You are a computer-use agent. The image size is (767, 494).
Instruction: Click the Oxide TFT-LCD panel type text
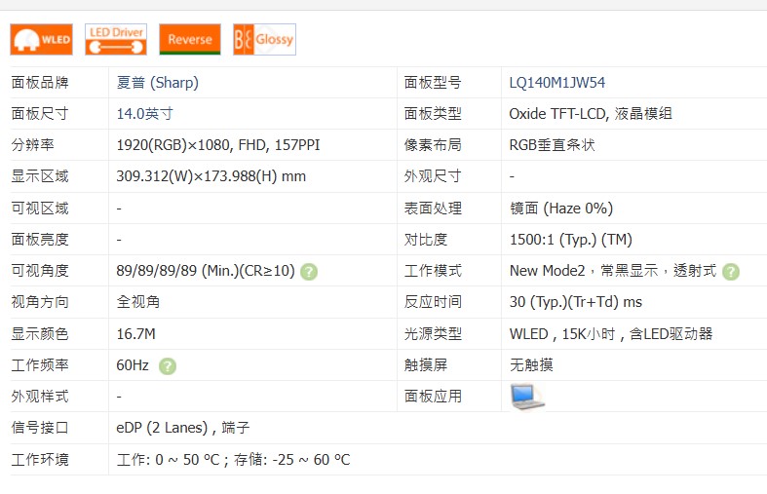pyautogui.click(x=590, y=114)
